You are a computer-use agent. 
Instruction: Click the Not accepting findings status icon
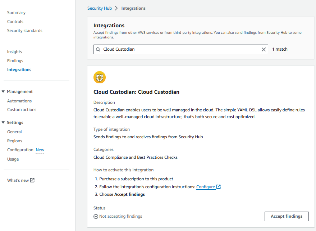pos(96,217)
